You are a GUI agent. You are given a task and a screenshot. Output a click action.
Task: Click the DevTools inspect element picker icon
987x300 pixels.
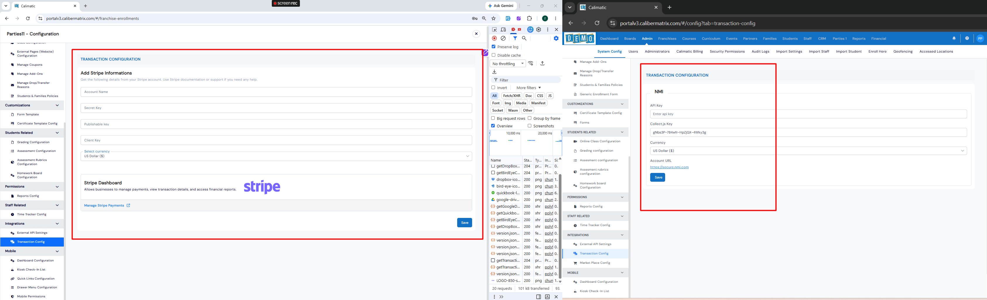[494, 30]
